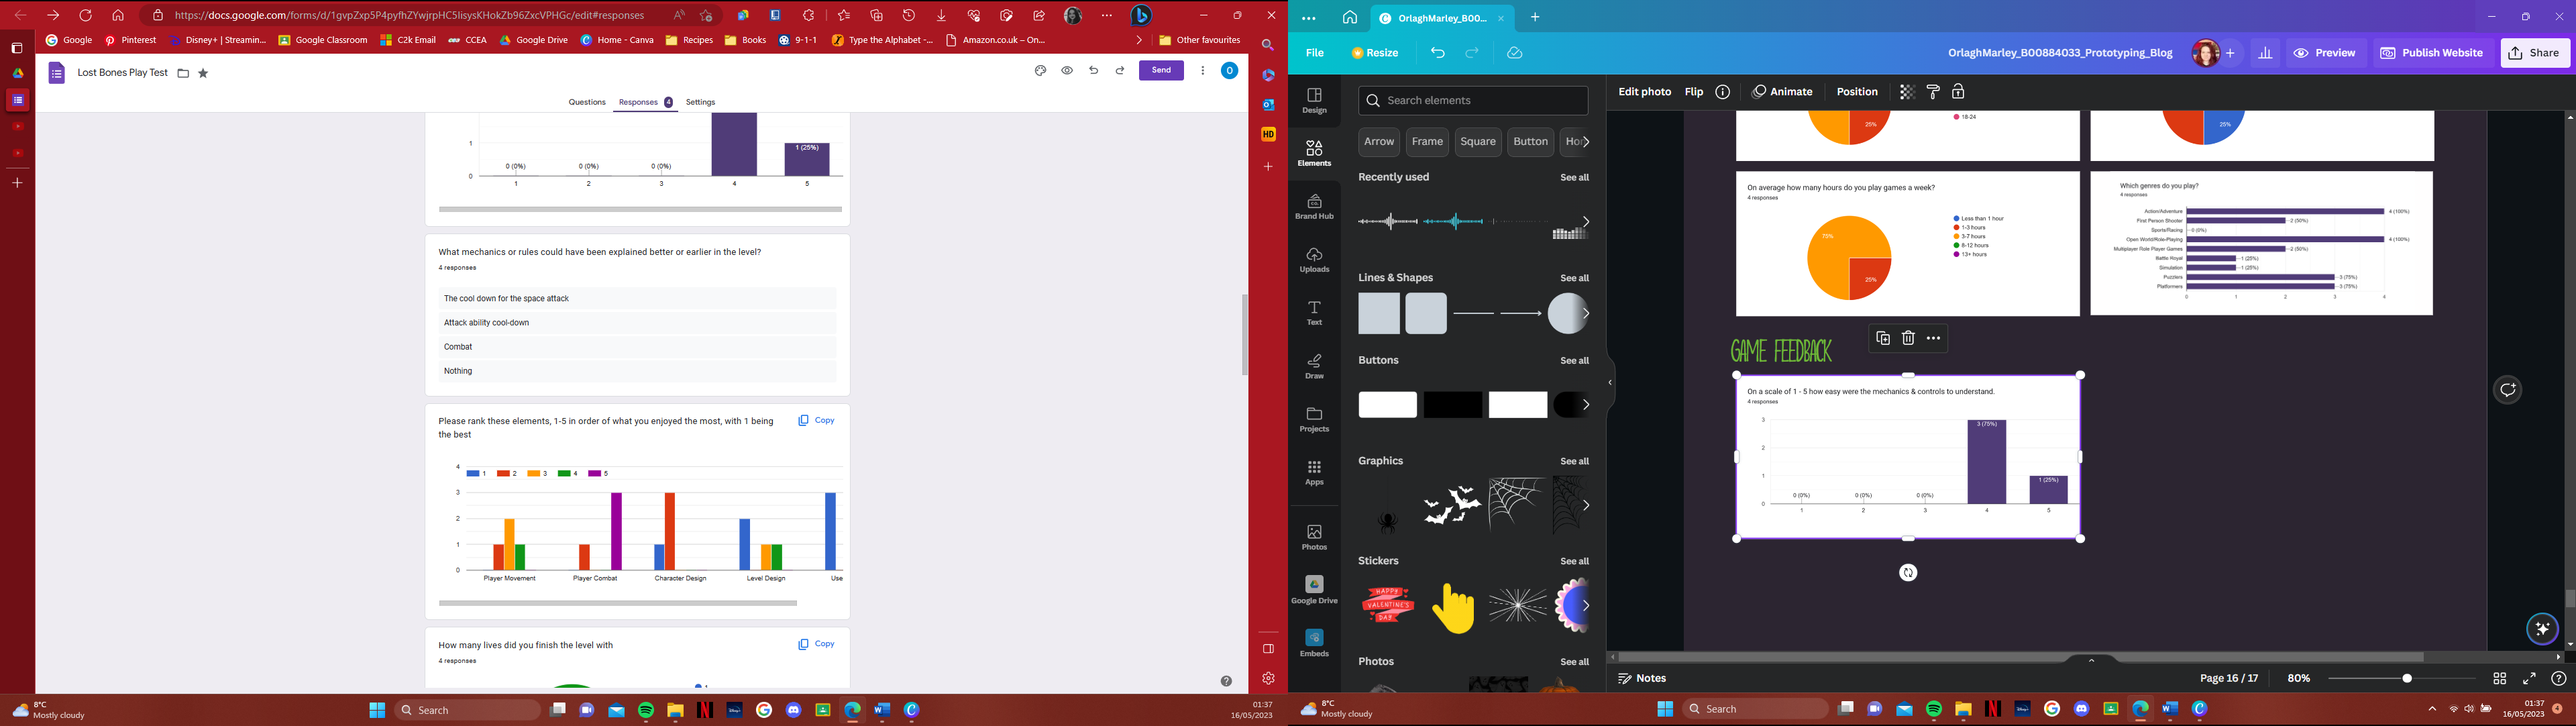Open Edit photo in Canva toolbar
Image resolution: width=2576 pixels, height=726 pixels.
point(1644,92)
